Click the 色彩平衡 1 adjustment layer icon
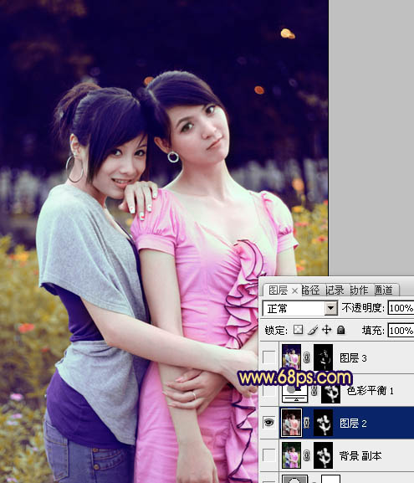Viewport: 414px width, 483px height. tap(295, 393)
